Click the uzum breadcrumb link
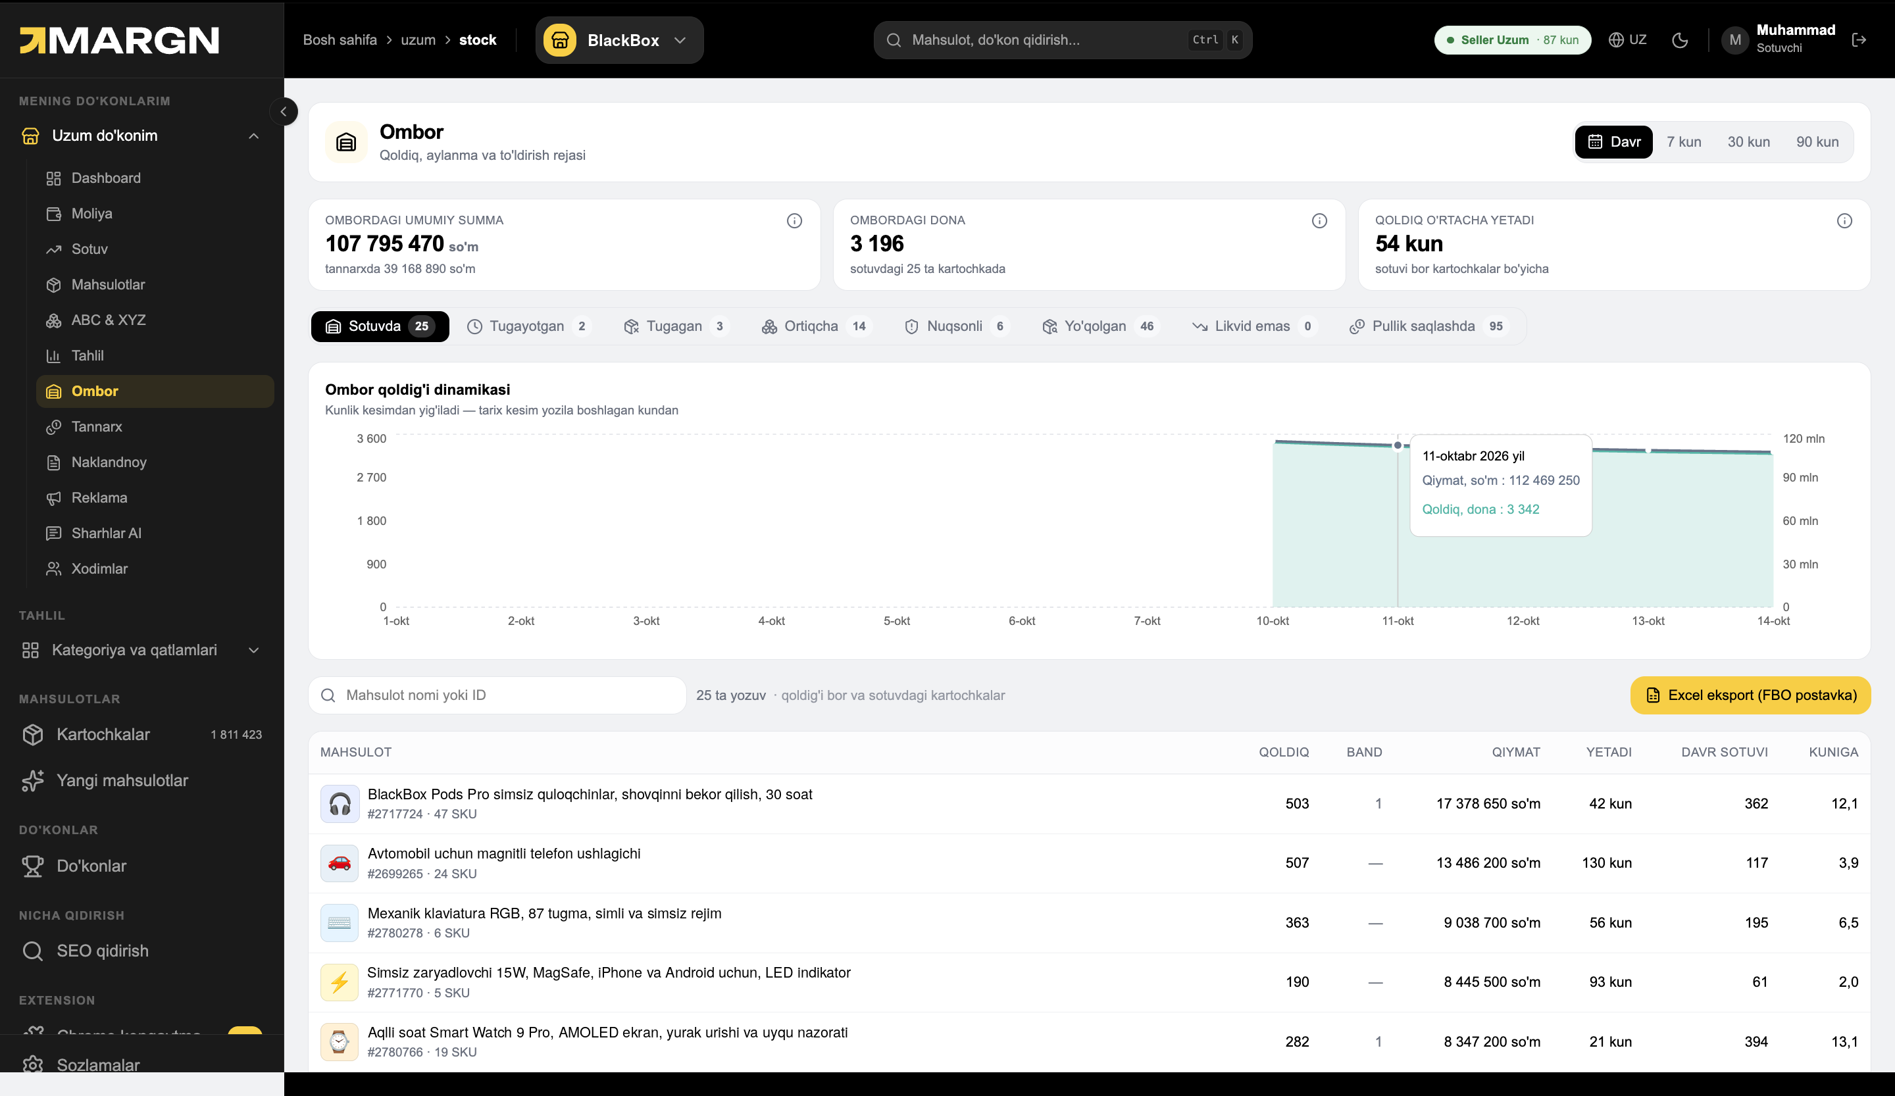The width and height of the screenshot is (1895, 1096). pyautogui.click(x=418, y=40)
